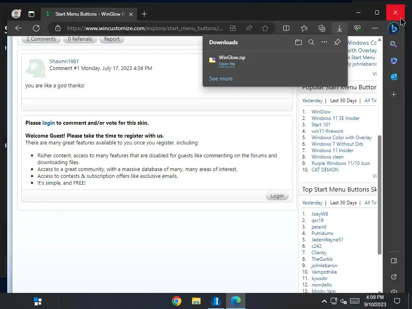Open the 2 Comments tab
Viewport: 412px width, 309px height.
41,39
